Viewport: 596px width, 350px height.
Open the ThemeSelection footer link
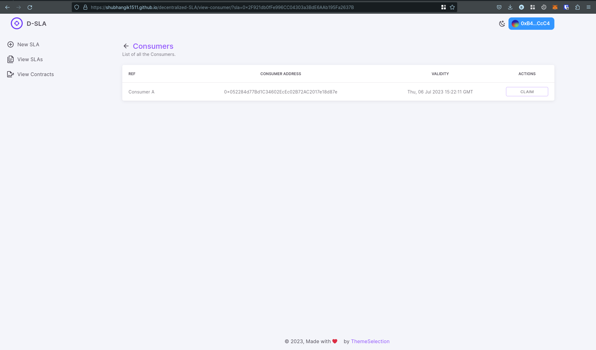(370, 341)
